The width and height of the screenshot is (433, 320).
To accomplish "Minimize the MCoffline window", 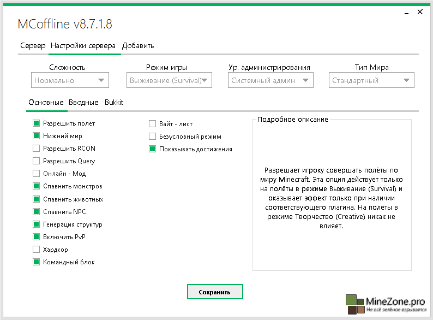I will [407, 11].
